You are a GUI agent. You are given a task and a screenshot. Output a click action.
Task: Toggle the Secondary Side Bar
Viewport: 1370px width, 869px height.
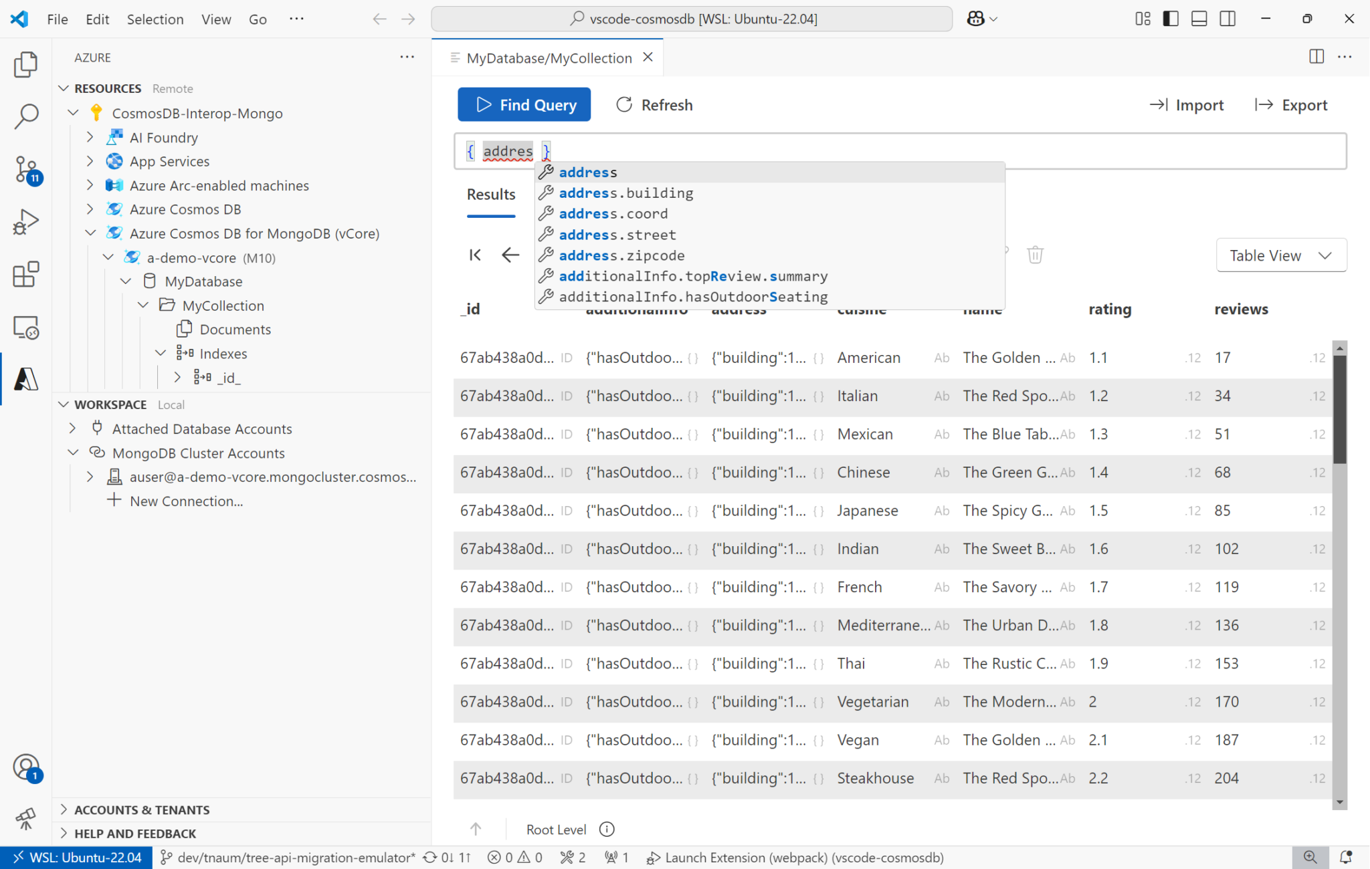click(x=1228, y=18)
